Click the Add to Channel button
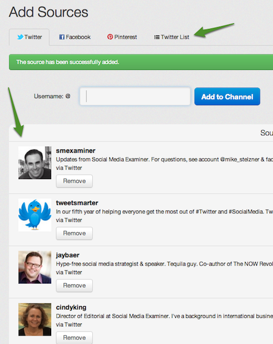Image resolution: width=273 pixels, height=344 pixels. (x=227, y=97)
